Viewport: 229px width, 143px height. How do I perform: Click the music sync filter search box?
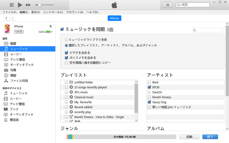[x=208, y=30]
